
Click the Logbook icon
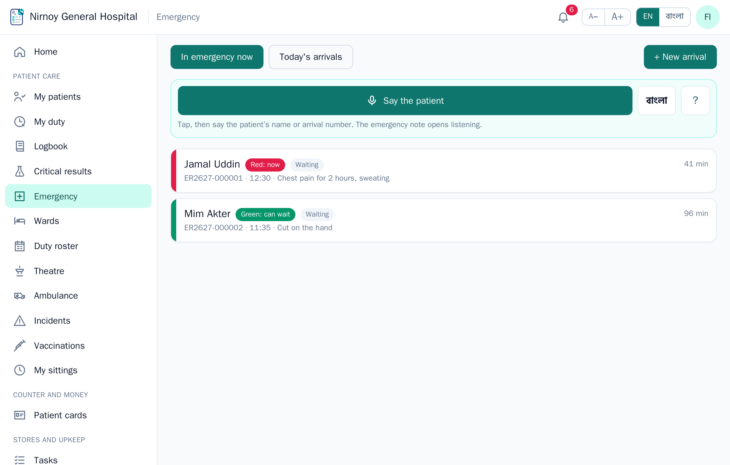20,146
